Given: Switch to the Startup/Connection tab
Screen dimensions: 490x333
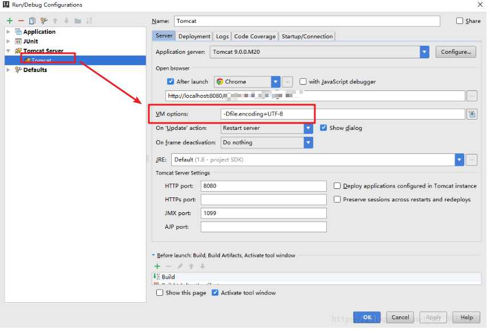Looking at the screenshot, I should [307, 36].
